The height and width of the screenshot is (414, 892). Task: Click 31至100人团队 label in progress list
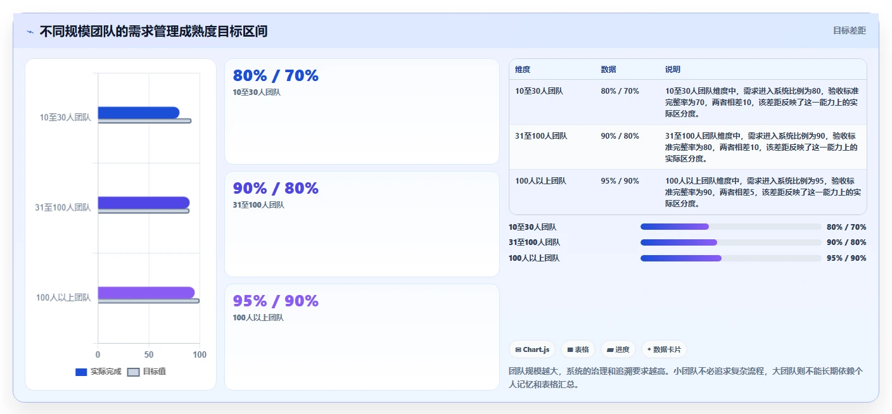point(534,242)
